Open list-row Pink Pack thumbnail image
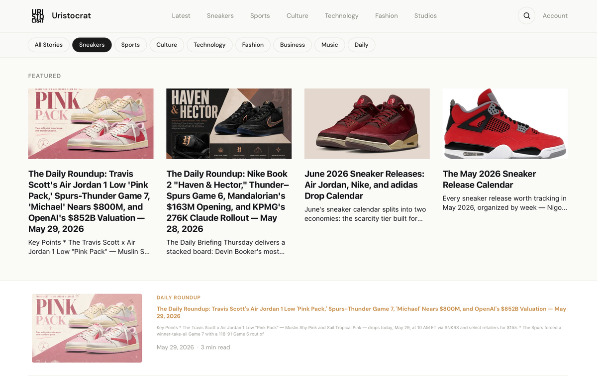597x377 pixels. (87, 328)
